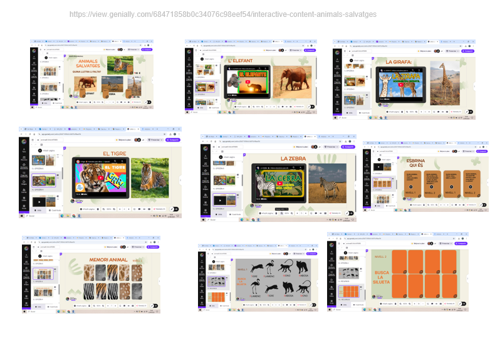Select zebra page thumbnail in La Zebra page list

click(x=224, y=200)
